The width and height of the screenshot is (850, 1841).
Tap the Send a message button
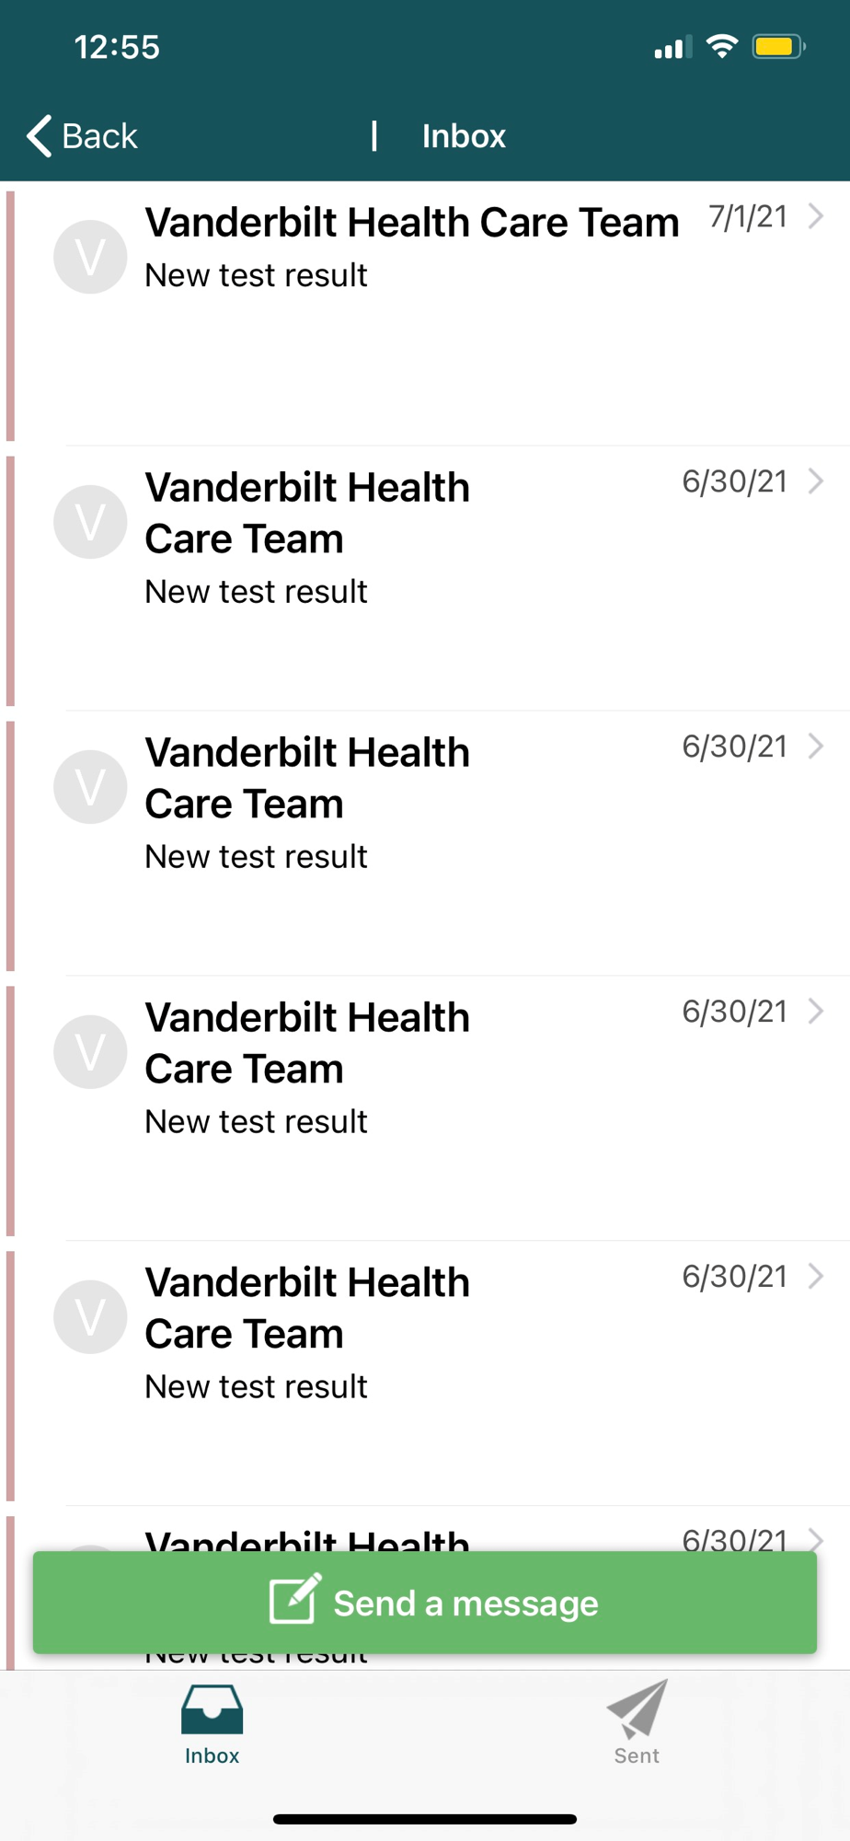(425, 1603)
